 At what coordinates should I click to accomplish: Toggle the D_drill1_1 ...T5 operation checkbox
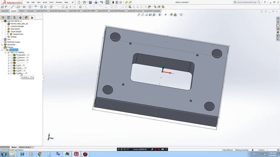(11, 73)
